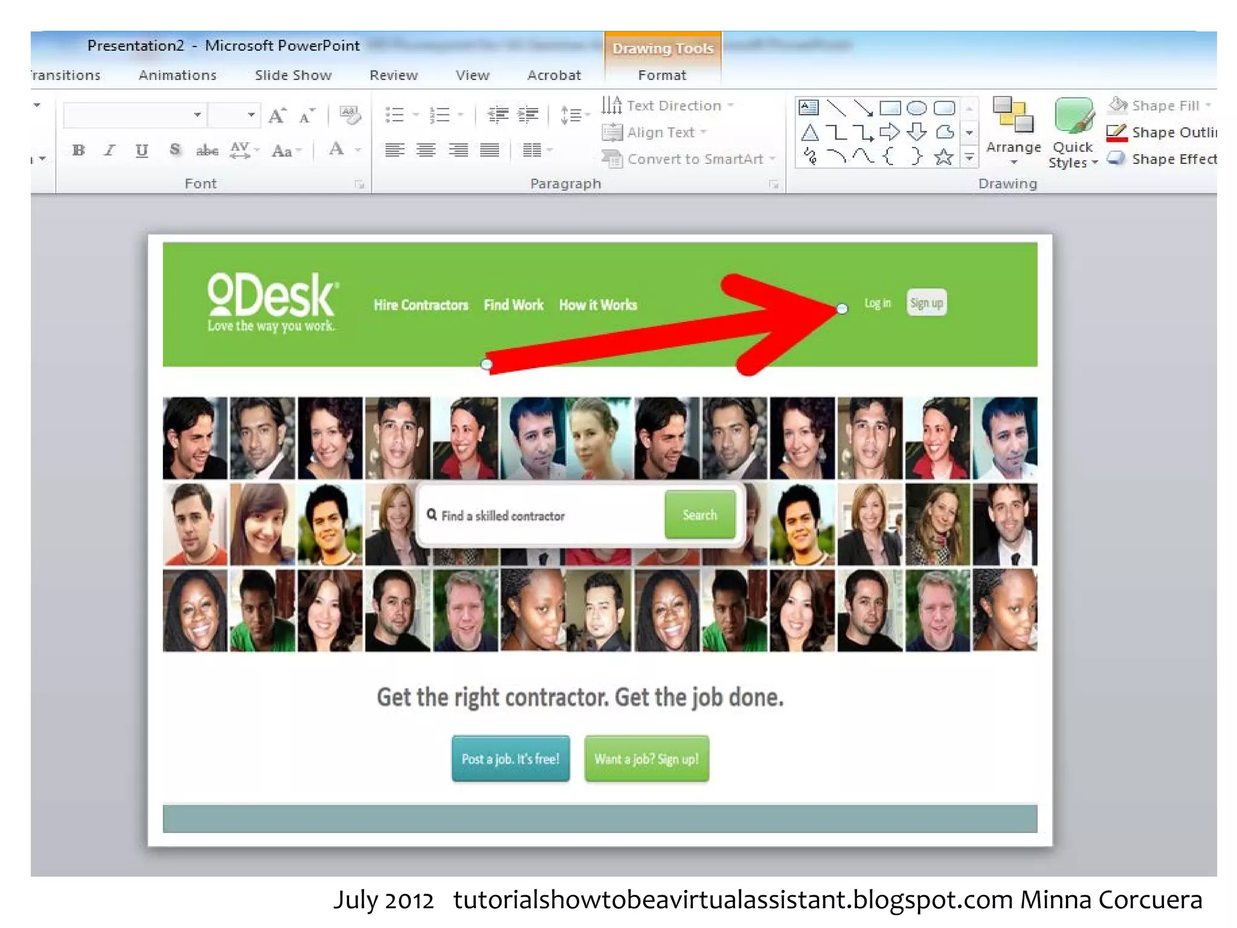Viewport: 1237px width, 928px height.
Task: Click the Increase Font Size icon
Action: pyautogui.click(x=277, y=115)
